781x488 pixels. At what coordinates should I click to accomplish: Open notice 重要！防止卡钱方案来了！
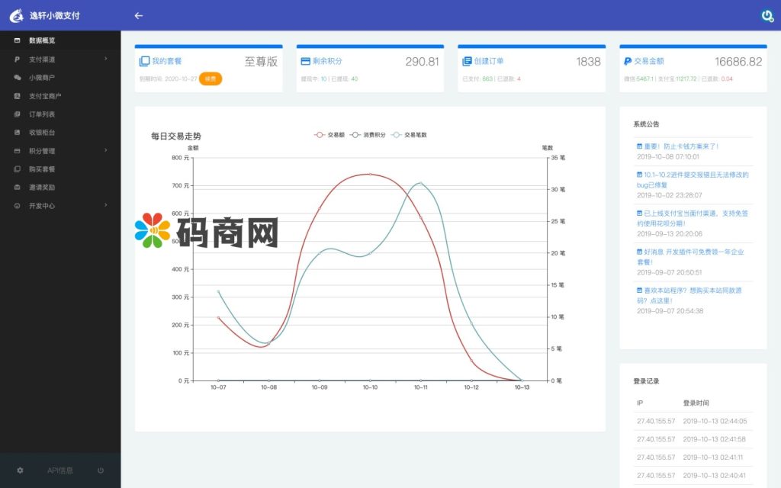click(x=681, y=146)
